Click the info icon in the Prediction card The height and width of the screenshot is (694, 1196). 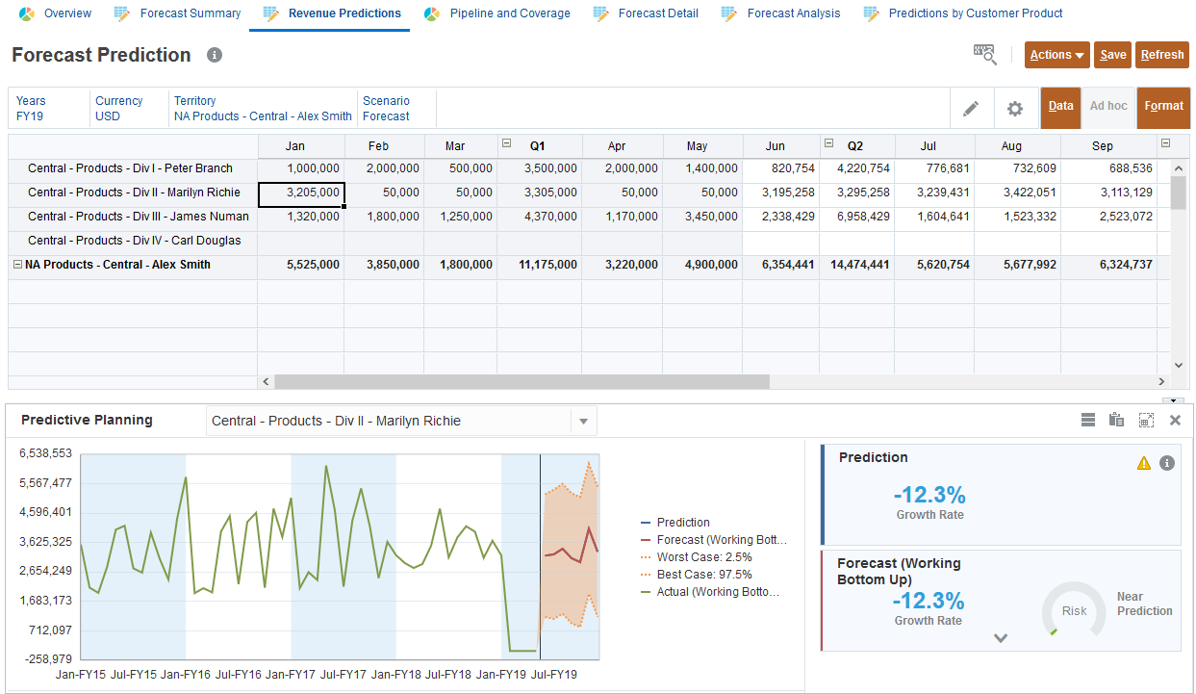(x=1167, y=463)
